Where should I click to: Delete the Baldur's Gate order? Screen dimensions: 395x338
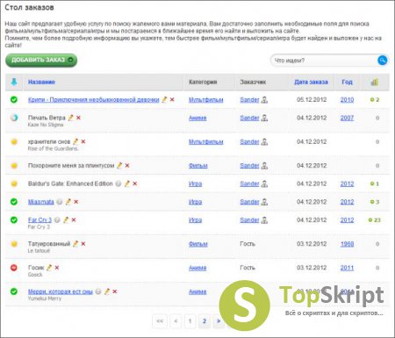[x=135, y=183]
